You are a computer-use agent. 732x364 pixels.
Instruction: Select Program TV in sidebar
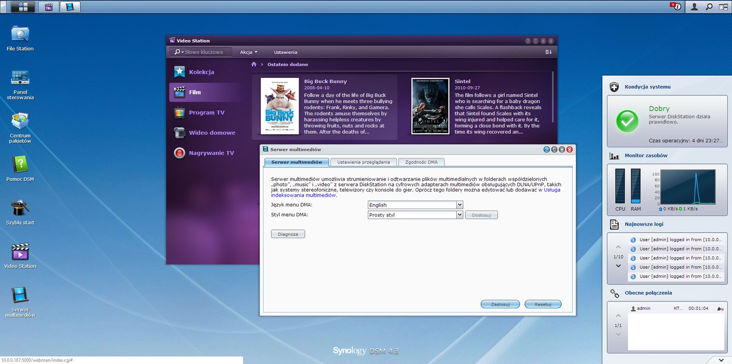[x=206, y=112]
